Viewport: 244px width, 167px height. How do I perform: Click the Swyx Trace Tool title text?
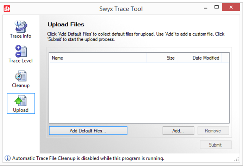[121, 8]
